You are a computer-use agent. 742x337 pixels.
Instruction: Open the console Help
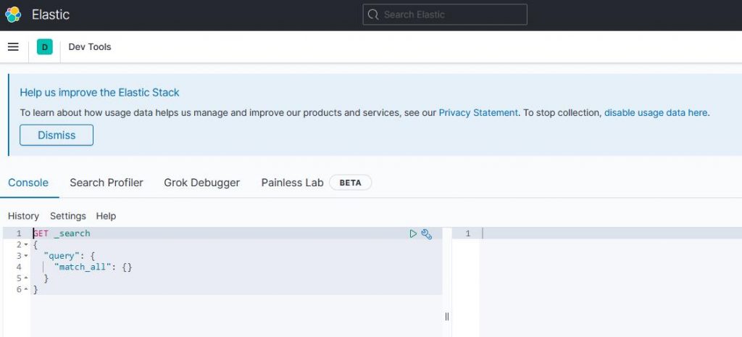click(x=106, y=216)
